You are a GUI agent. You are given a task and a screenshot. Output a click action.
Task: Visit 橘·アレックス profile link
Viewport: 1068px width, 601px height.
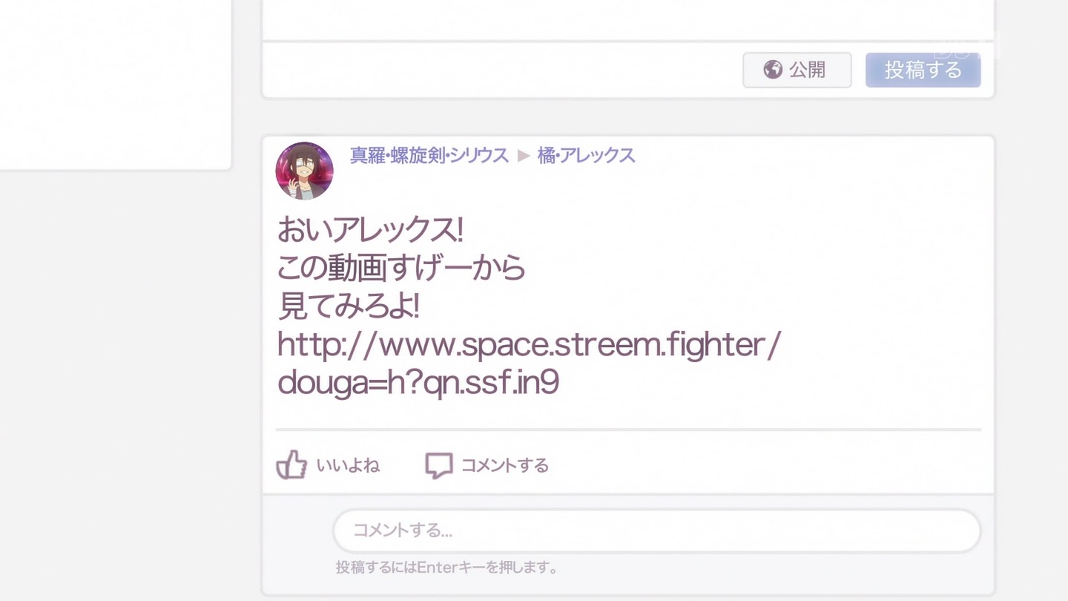(x=586, y=156)
